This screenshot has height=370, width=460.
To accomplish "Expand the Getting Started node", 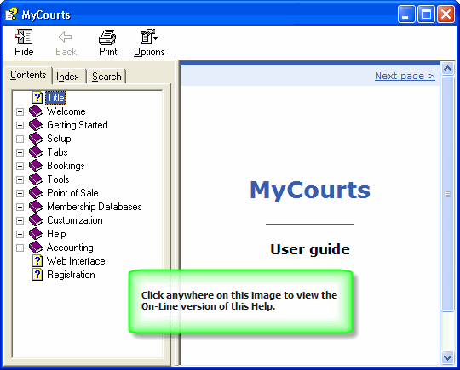I will [20, 125].
